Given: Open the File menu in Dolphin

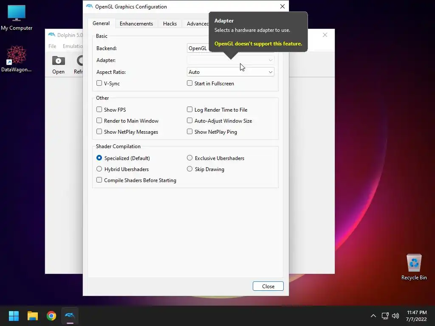Looking at the screenshot, I should point(52,46).
